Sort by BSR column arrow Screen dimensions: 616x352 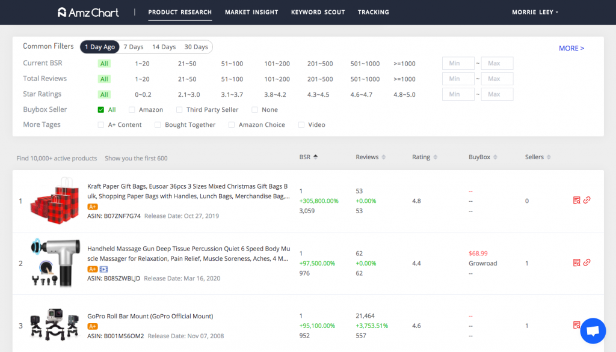click(x=315, y=157)
